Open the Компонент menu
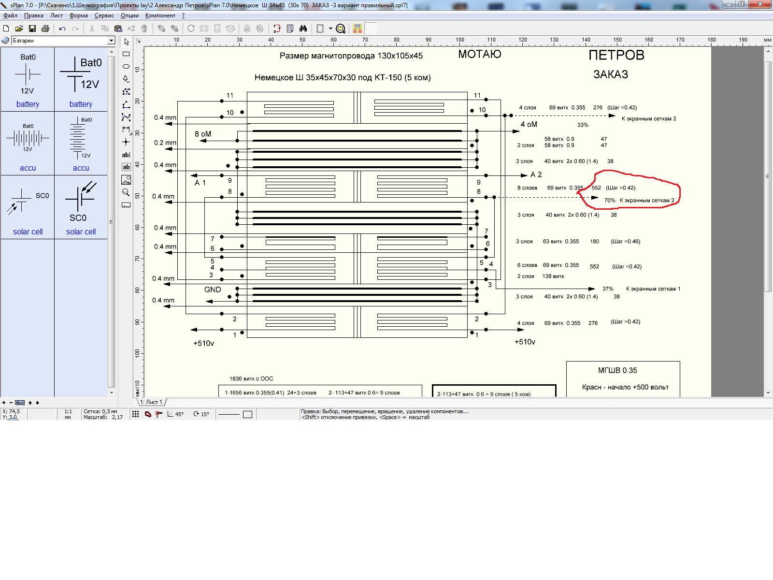Screen dimensions: 773x580 coord(160,15)
